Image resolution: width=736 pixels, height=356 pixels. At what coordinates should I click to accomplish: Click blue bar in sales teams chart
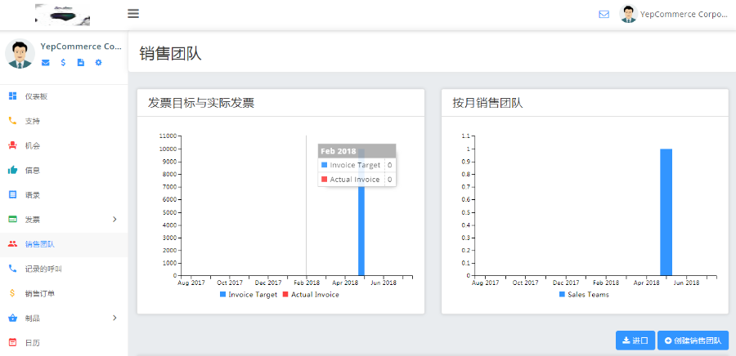666,212
